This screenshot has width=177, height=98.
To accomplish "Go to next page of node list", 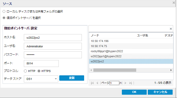I will [125, 83].
